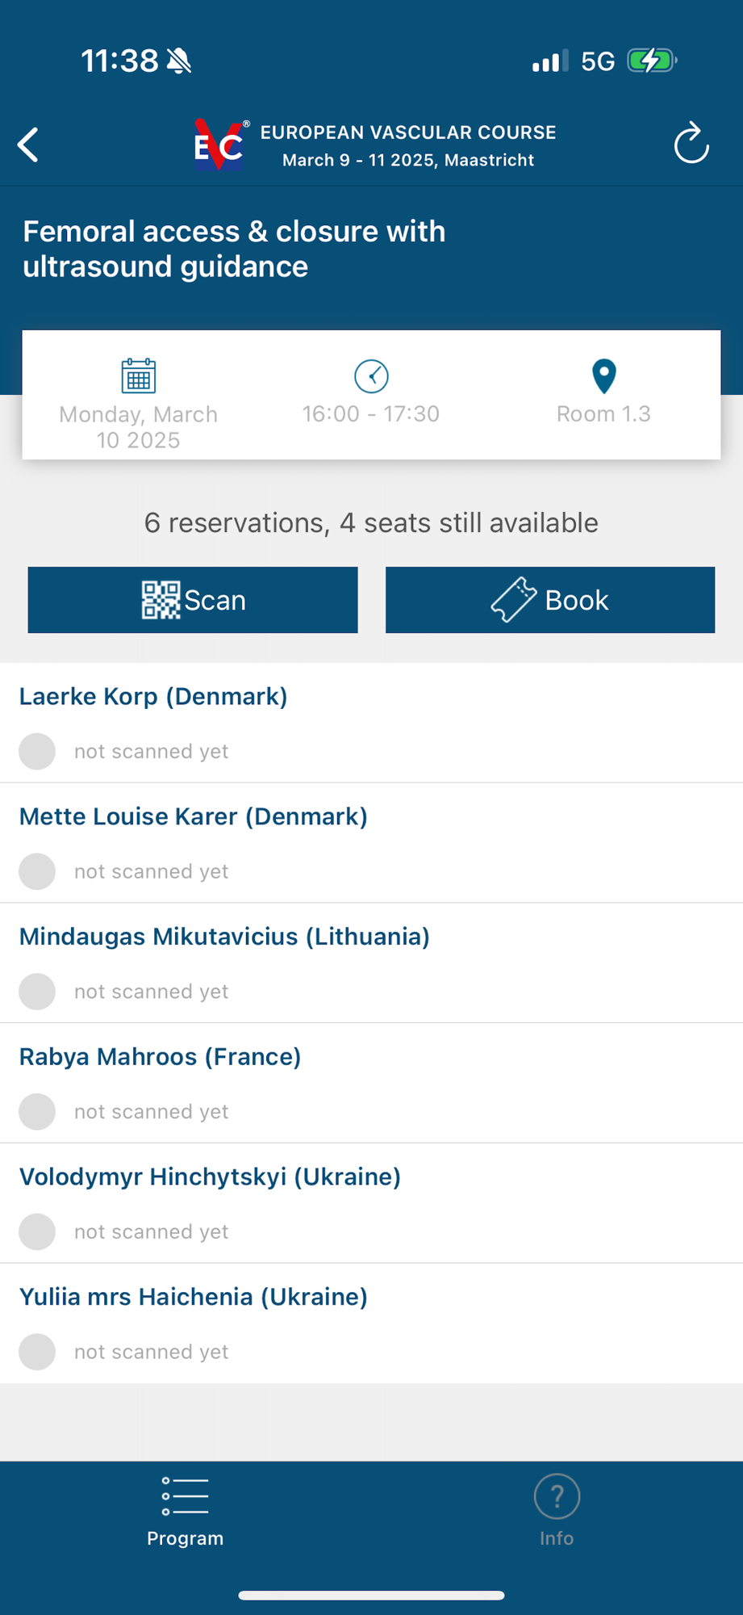Toggle scan status circle for Laerke Korp
The image size is (743, 1615).
37,751
